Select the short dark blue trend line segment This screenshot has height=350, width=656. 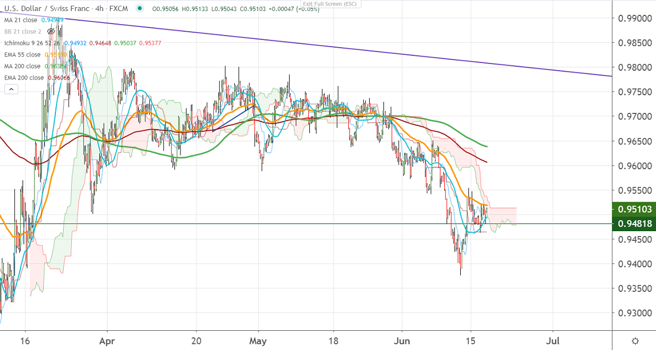click(234, 119)
